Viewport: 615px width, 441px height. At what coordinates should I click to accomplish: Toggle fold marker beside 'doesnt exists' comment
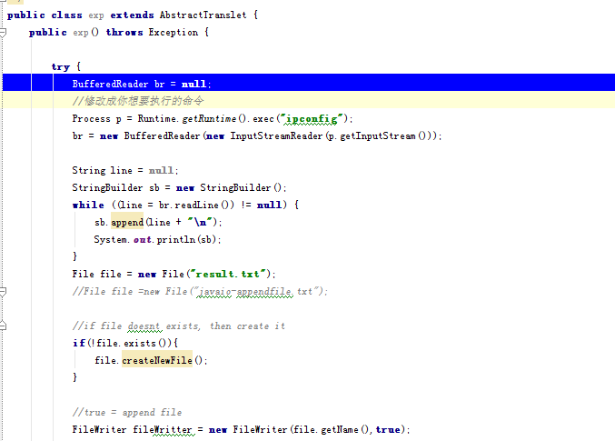coord(3,326)
